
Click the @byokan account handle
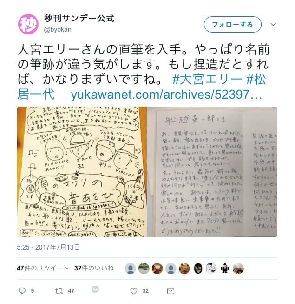coord(58,29)
